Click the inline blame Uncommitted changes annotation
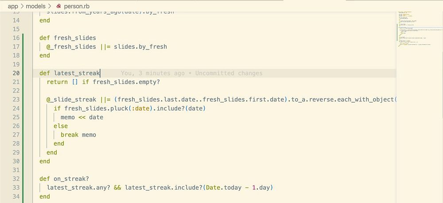The image size is (443, 203). [191, 73]
